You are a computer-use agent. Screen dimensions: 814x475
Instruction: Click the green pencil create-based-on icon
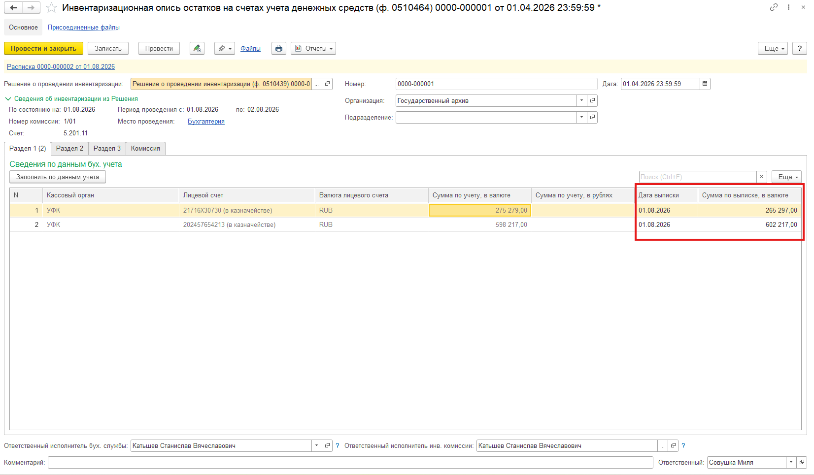[197, 48]
